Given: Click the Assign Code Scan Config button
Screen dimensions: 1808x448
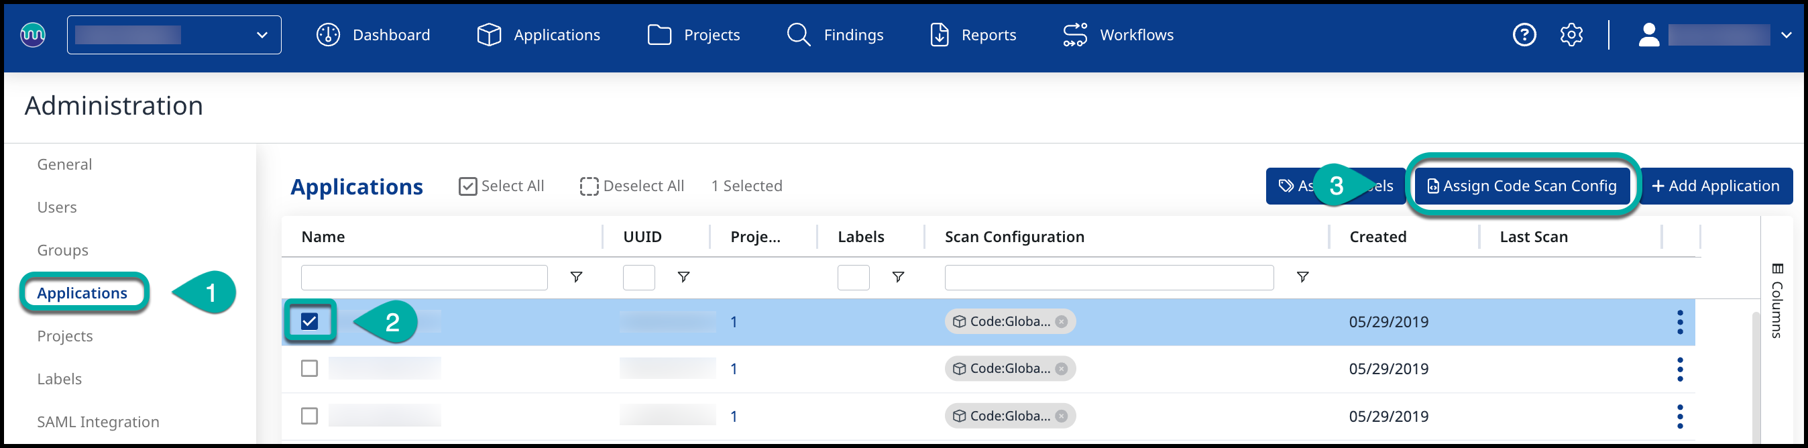Looking at the screenshot, I should [1522, 186].
